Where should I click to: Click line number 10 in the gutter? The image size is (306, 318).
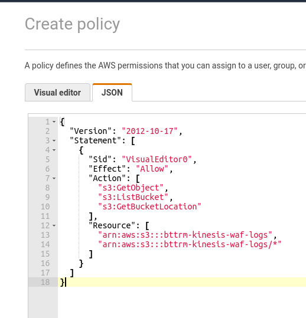[x=45, y=206]
